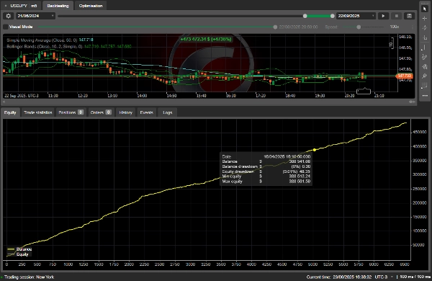Open the Events tab
This screenshot has height=281, width=432.
point(147,112)
